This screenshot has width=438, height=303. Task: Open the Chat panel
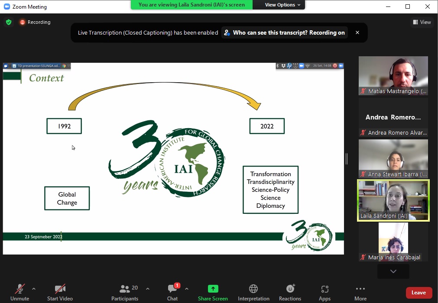click(172, 293)
